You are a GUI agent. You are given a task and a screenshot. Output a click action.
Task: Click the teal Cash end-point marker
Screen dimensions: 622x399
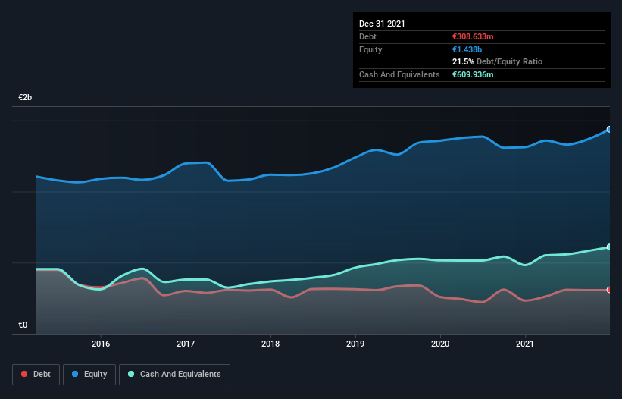609,247
